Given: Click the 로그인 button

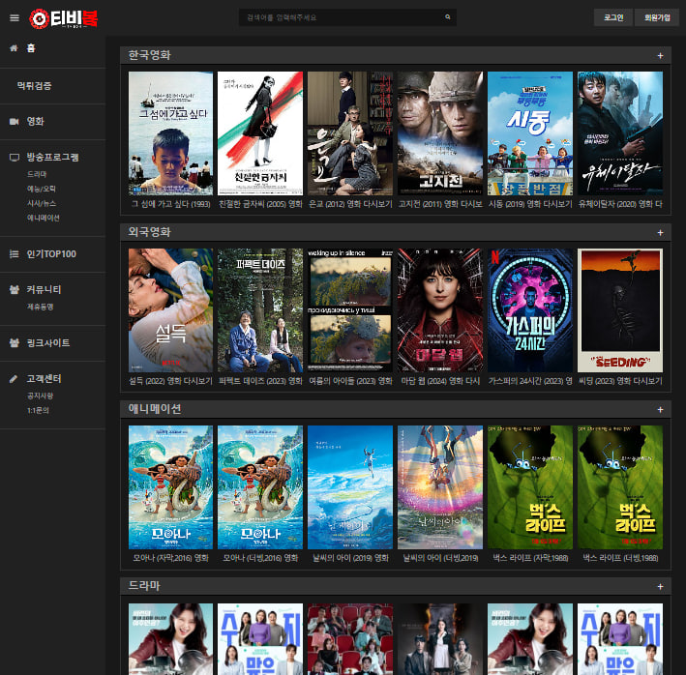Looking at the screenshot, I should point(612,17).
